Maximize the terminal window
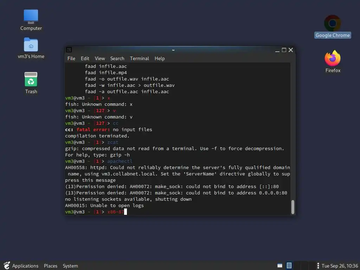 [x=284, y=50]
